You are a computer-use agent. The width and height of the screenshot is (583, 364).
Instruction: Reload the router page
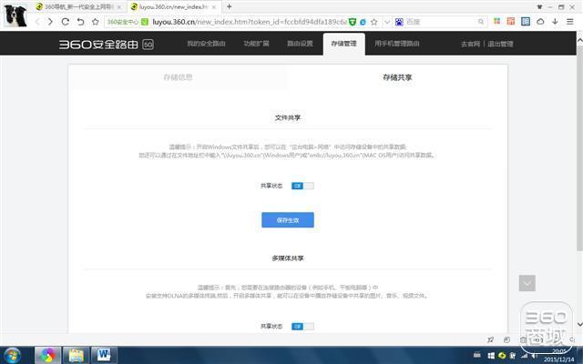(66, 22)
